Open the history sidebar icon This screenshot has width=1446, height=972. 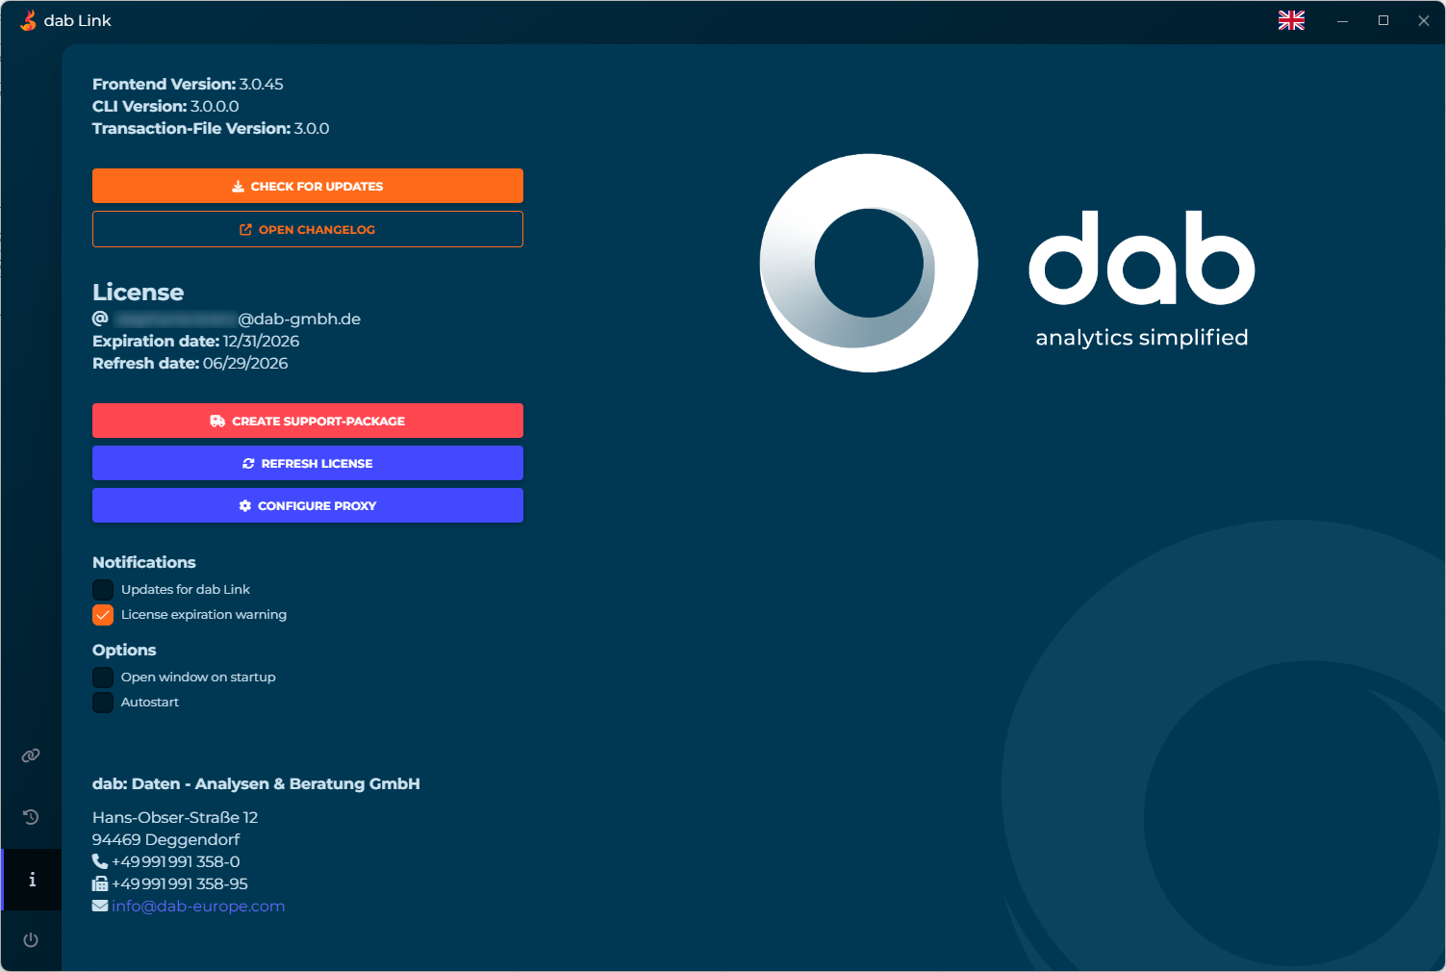coord(31,817)
